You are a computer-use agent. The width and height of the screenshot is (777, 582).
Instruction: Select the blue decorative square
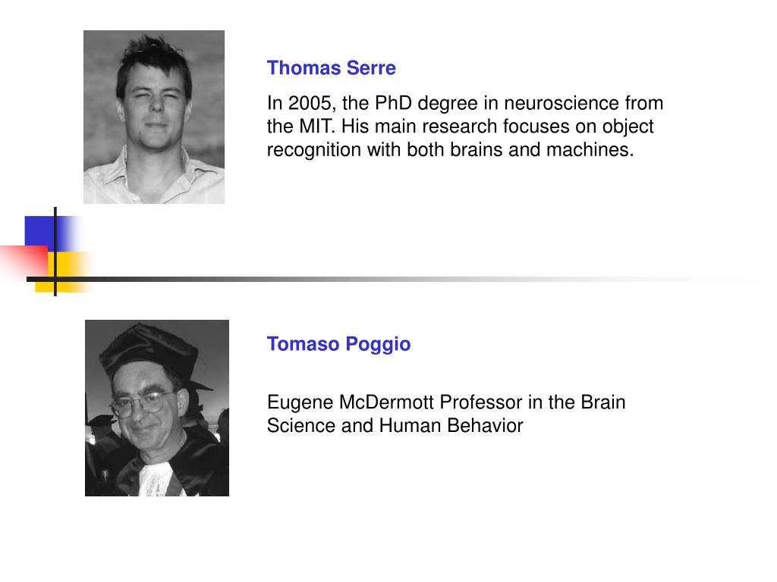coord(39,231)
